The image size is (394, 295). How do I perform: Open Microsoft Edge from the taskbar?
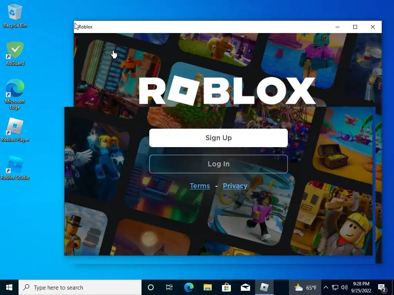(x=189, y=287)
